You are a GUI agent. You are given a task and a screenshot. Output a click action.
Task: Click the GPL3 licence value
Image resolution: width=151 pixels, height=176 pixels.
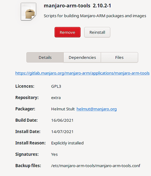(x=56, y=86)
